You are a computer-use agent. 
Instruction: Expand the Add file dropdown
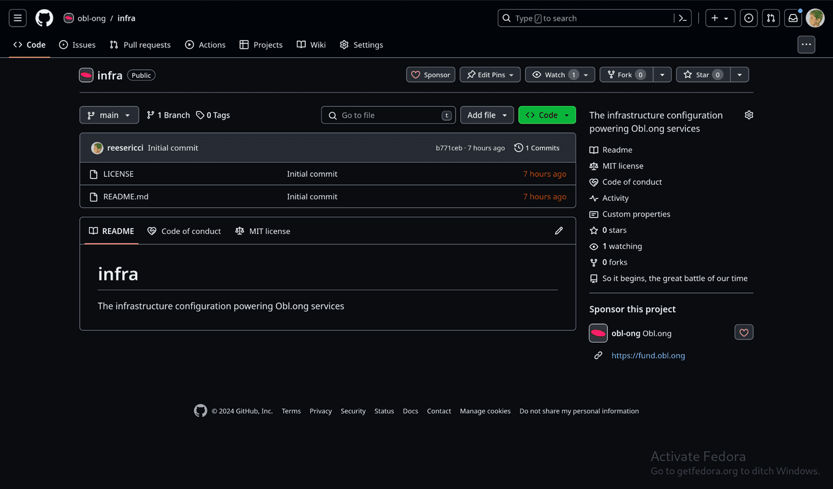point(487,115)
